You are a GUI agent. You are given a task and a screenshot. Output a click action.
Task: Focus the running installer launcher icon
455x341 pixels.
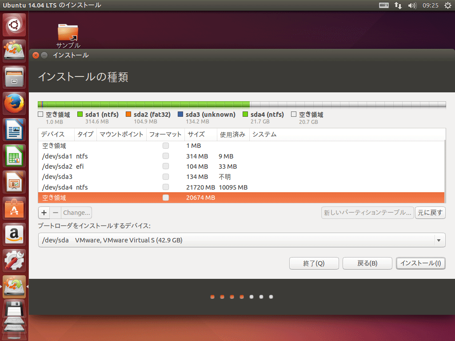[x=14, y=286]
